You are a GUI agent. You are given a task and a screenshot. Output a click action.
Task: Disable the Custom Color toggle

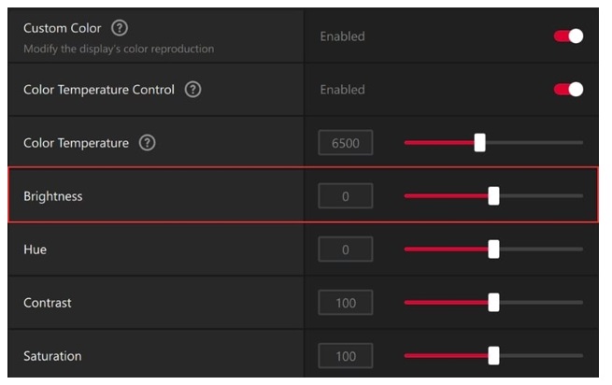(x=568, y=36)
